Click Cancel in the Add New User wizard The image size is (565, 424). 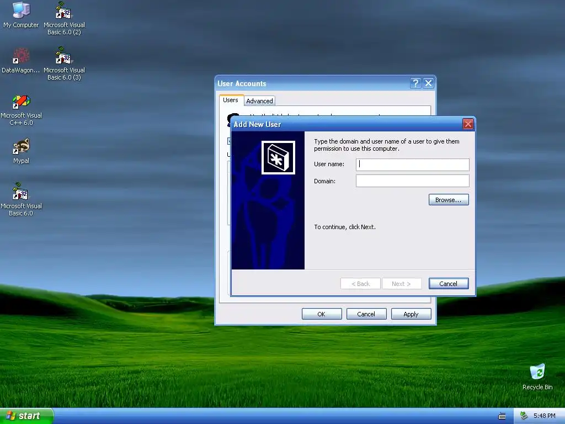pyautogui.click(x=449, y=284)
